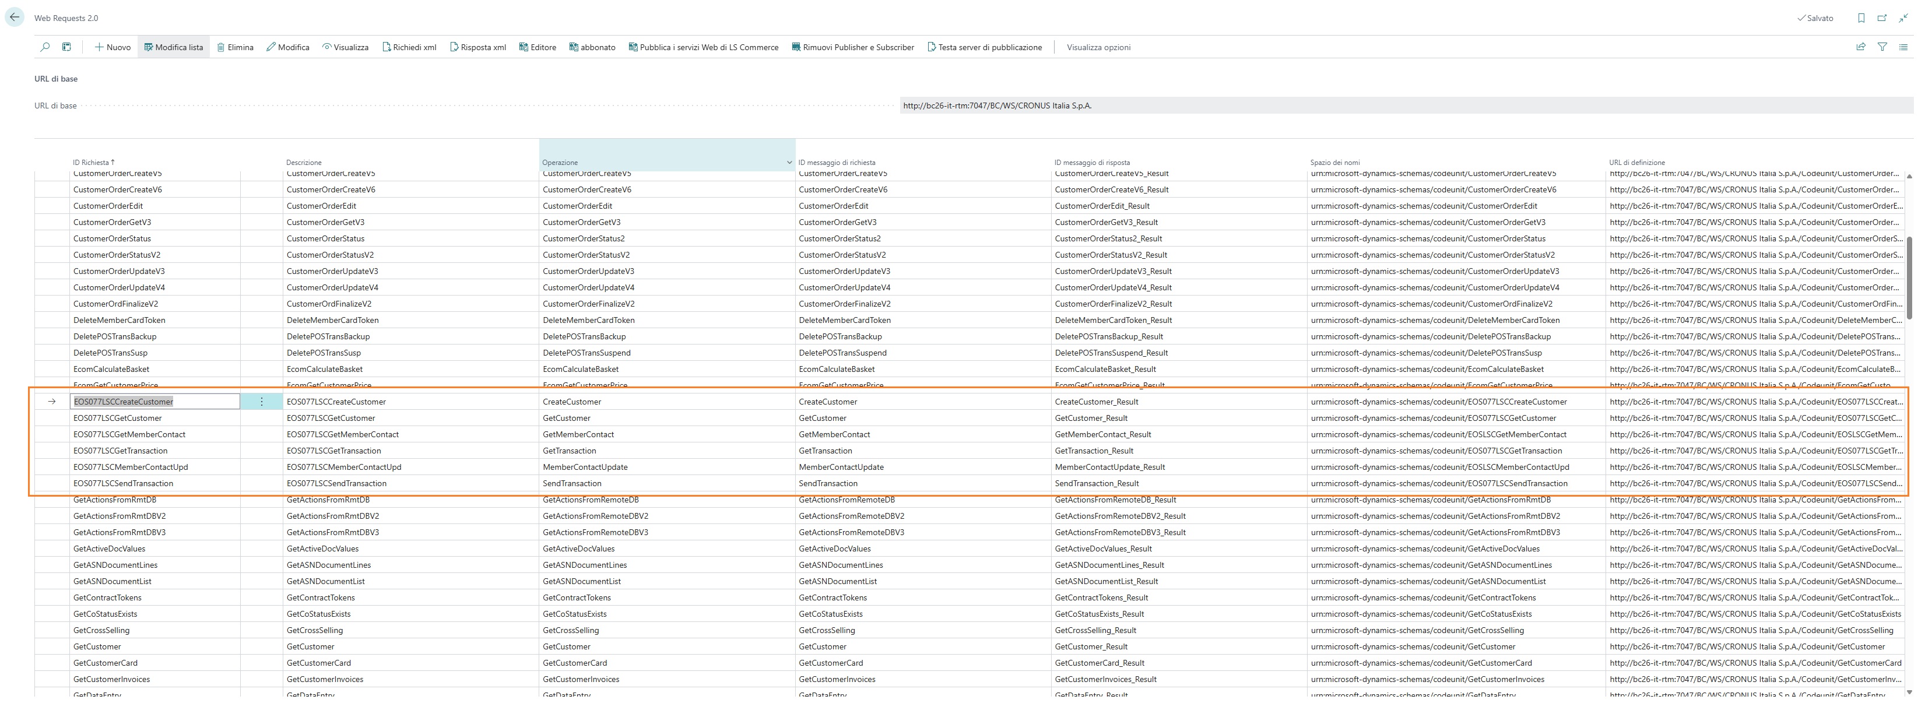Click ID cell GetActionsFromRmtDBV2
This screenshot has height=703, width=1918.
155,516
